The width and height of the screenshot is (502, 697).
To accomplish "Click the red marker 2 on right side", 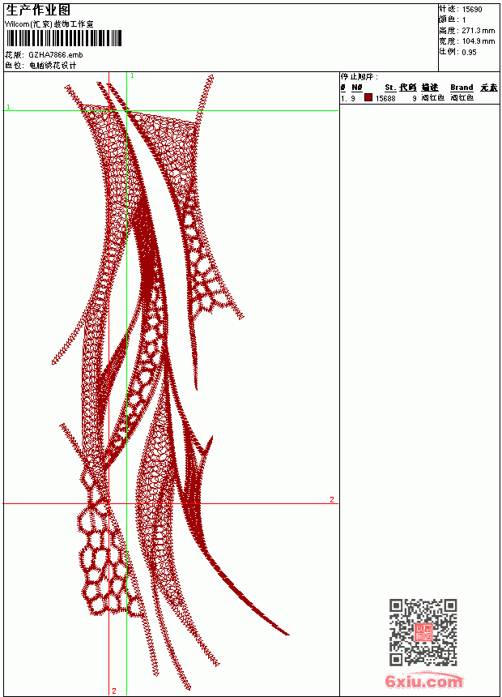I will pos(332,499).
